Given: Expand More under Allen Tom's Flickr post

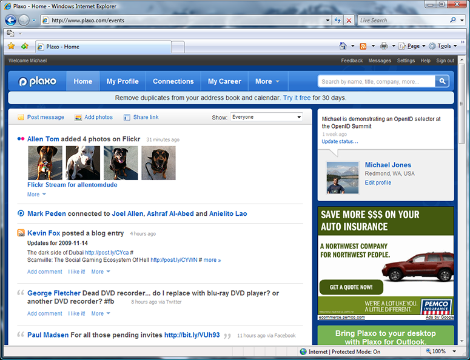Looking at the screenshot, I should (x=36, y=195).
